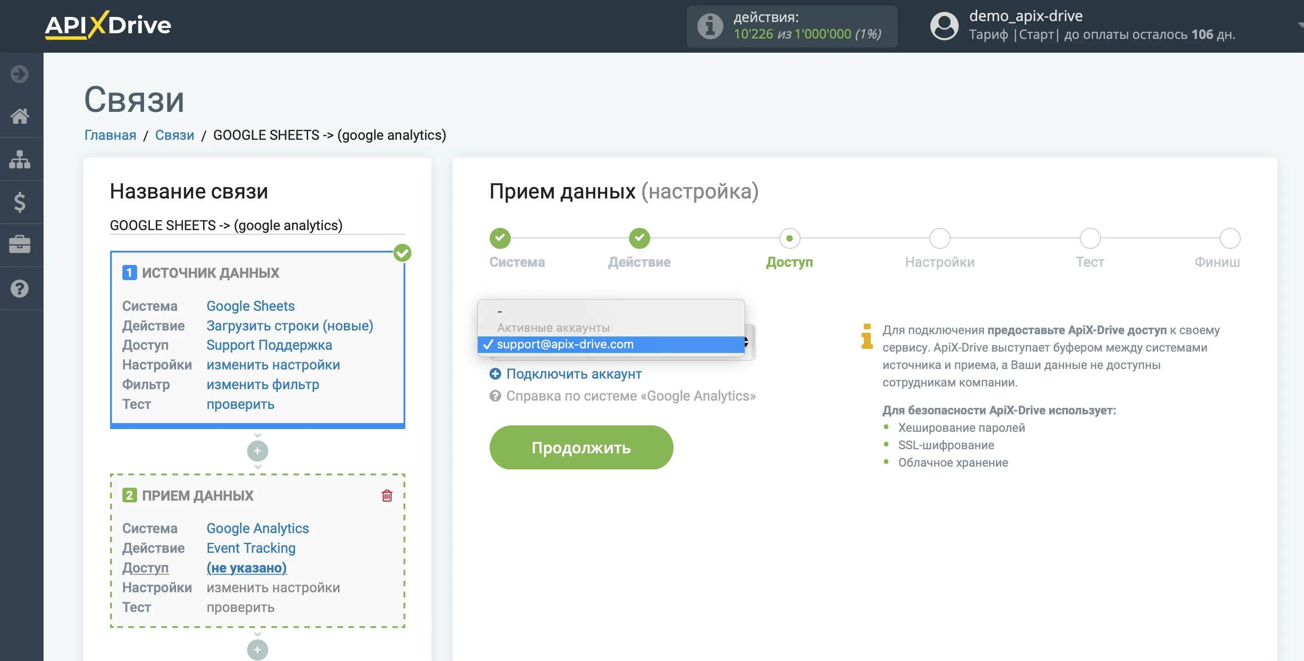The width and height of the screenshot is (1304, 661).
Task: Click Загрузить строки (новые) link
Action: point(290,326)
